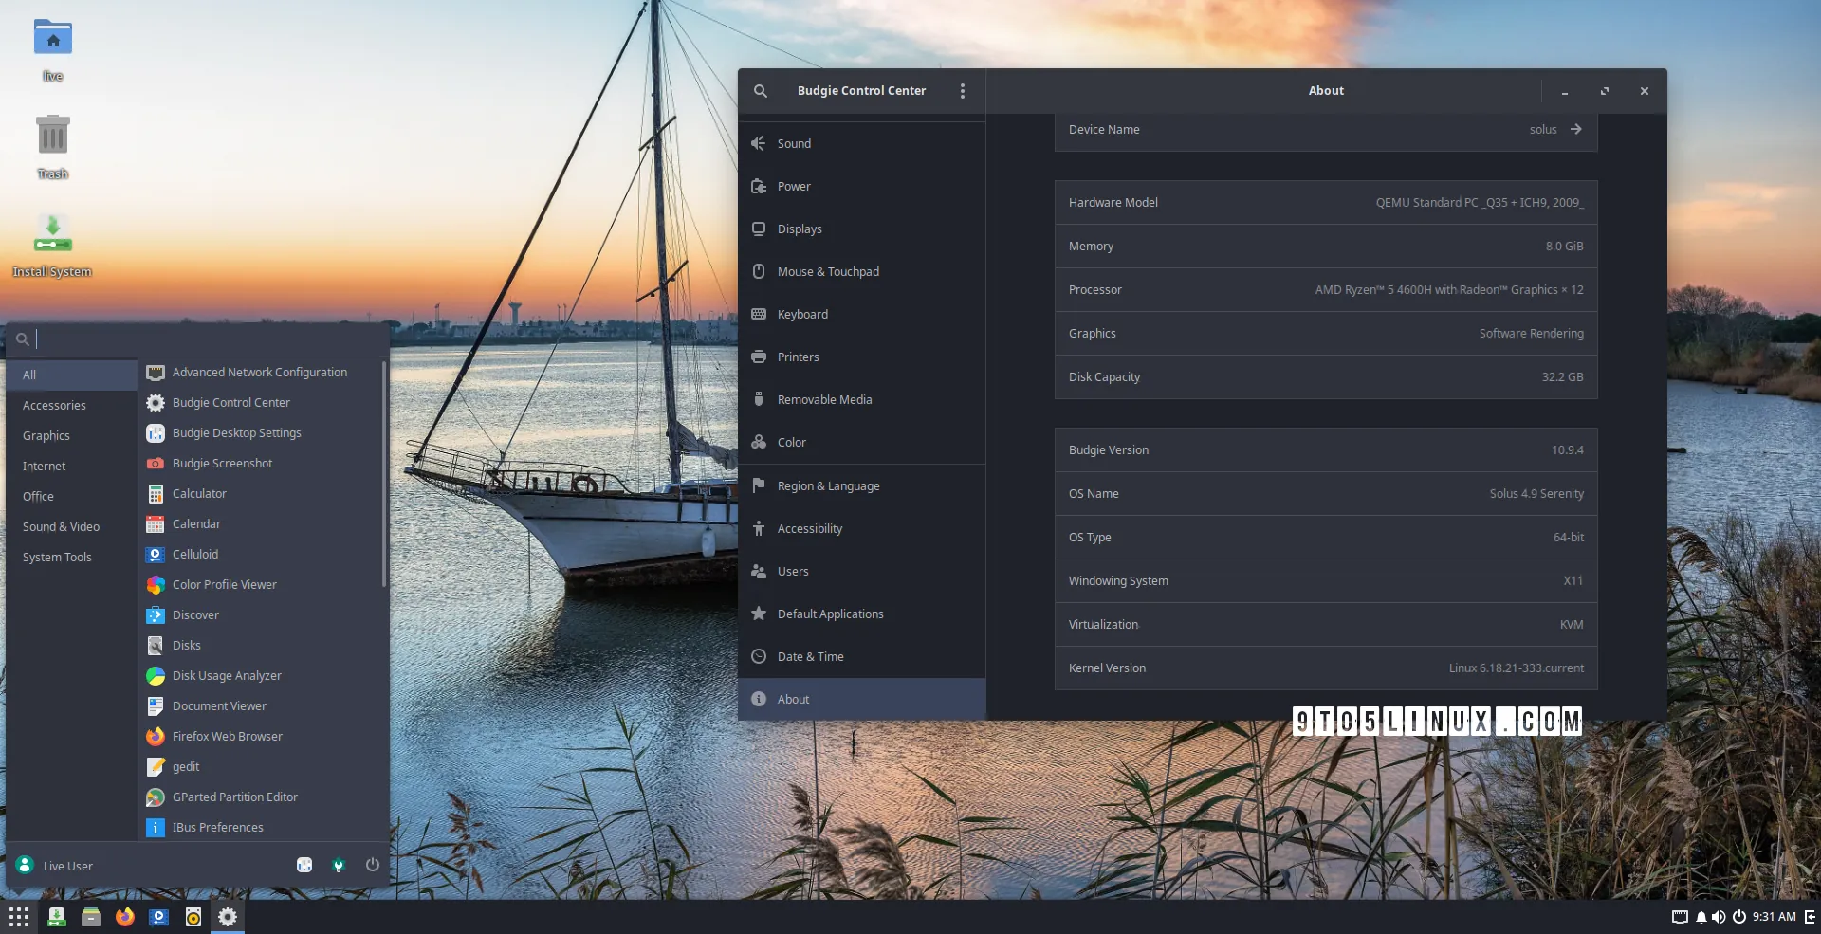Open the clock to show calendar
The width and height of the screenshot is (1821, 934).
1775,916
